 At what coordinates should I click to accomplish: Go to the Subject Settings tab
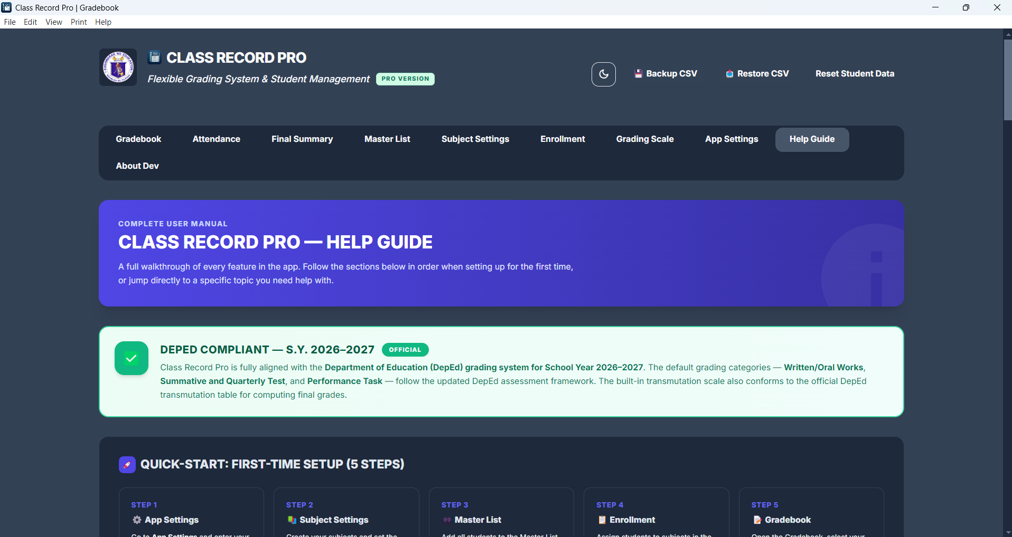pyautogui.click(x=475, y=139)
